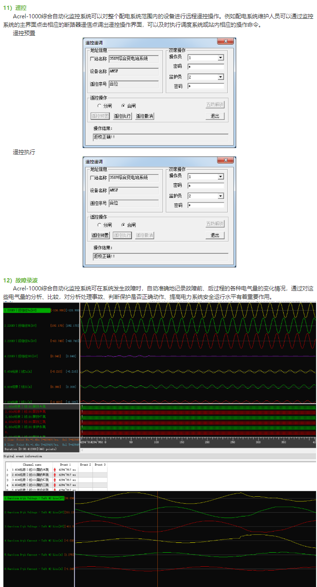Select channel 2 220KV Ⅰ段母线Ub label
This screenshot has width=317, height=587.
click(20, 325)
